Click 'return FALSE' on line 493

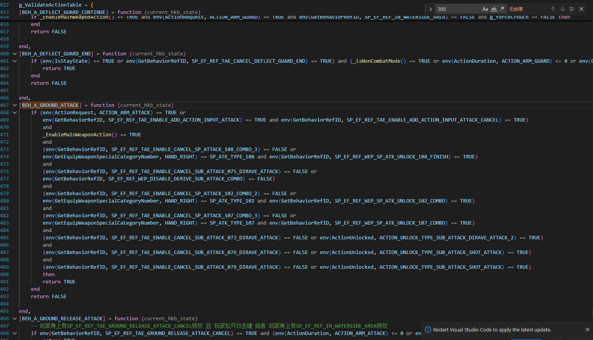[x=49, y=297]
